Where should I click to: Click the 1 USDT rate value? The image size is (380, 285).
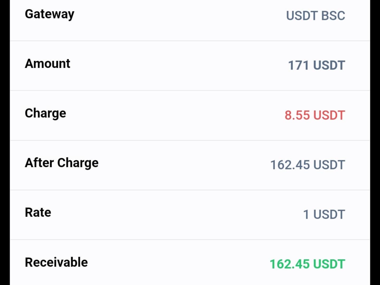(324, 214)
